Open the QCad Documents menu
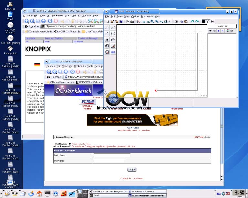 click(147, 16)
